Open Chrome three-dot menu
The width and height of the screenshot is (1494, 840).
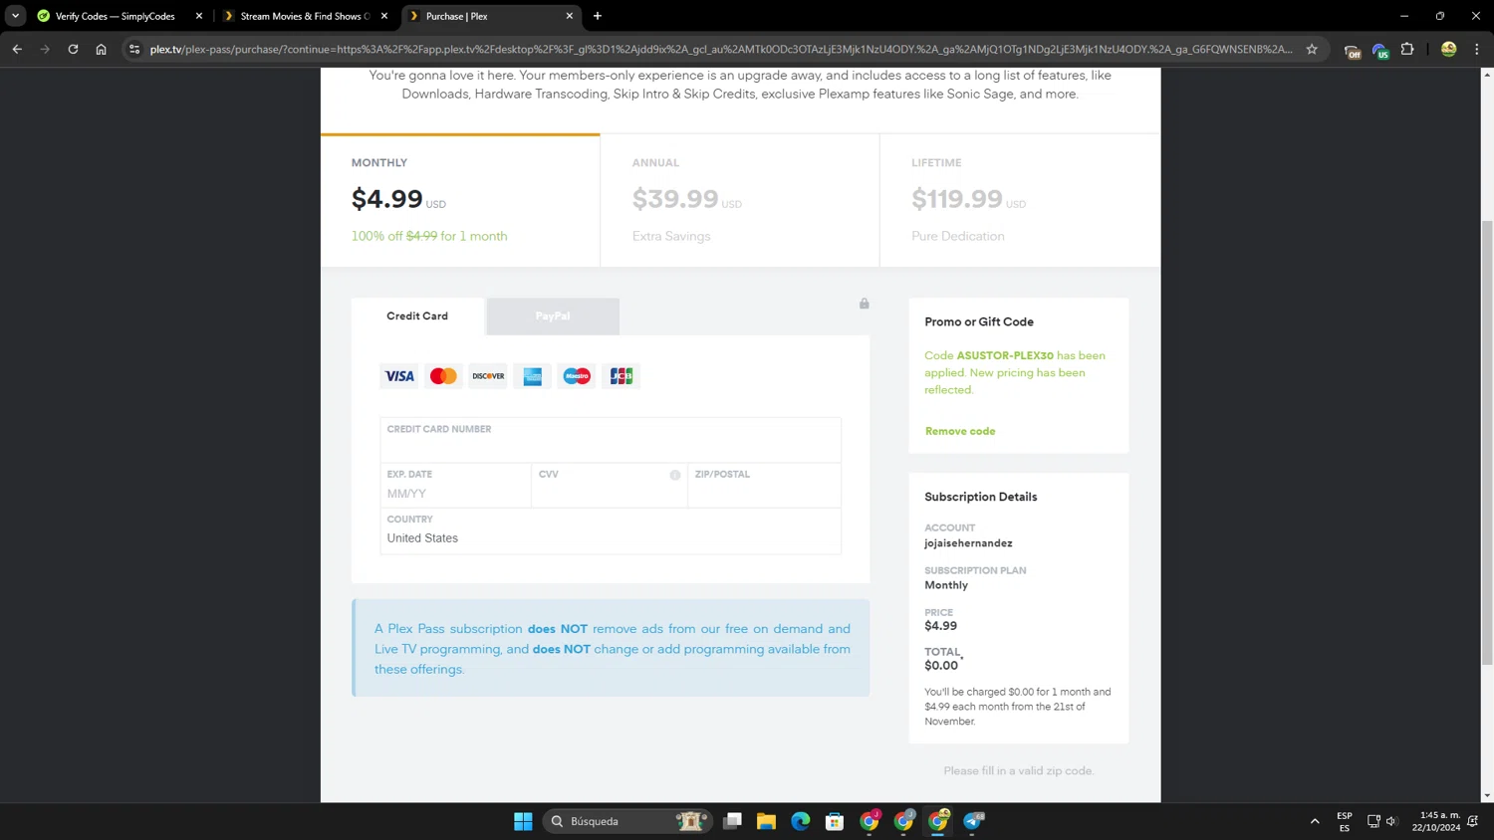tap(1477, 49)
